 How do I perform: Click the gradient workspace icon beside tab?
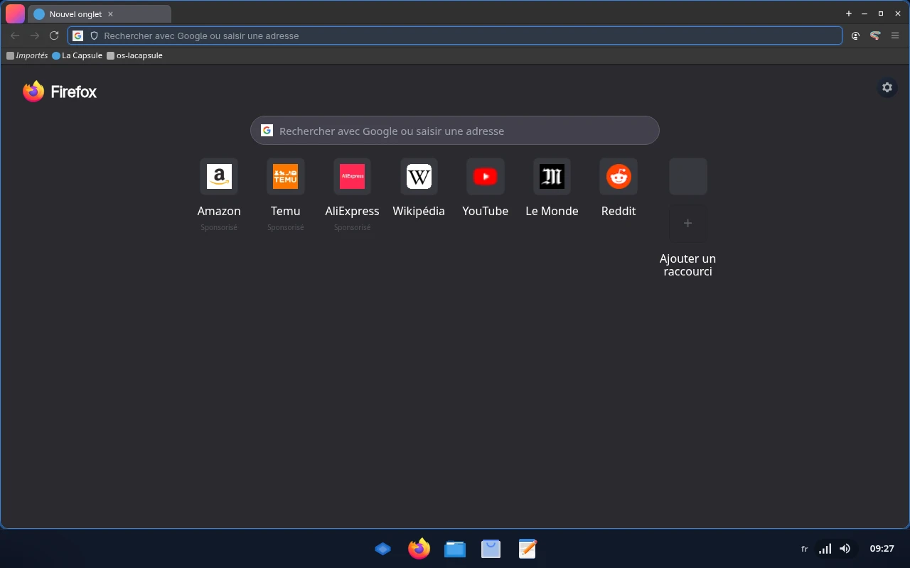tap(15, 13)
